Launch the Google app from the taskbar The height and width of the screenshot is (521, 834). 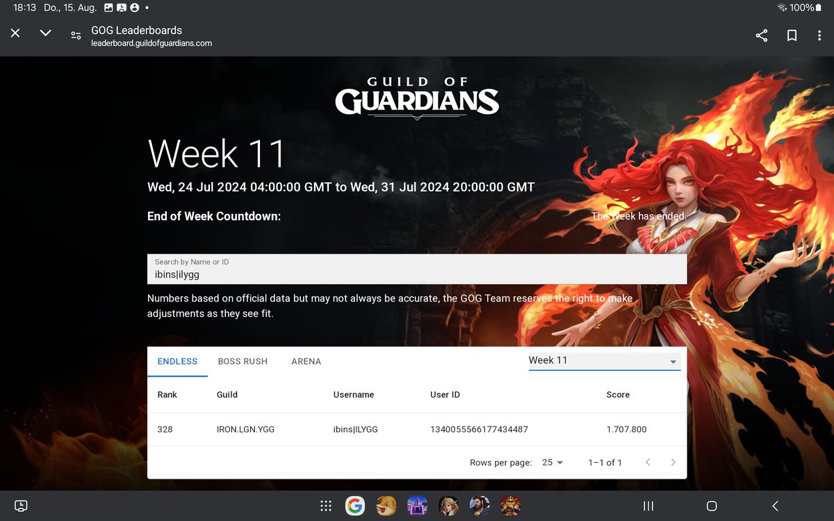click(355, 506)
